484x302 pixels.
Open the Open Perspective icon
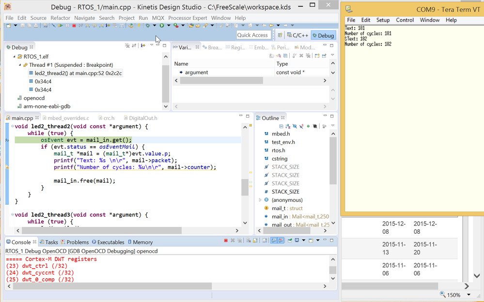pos(280,35)
